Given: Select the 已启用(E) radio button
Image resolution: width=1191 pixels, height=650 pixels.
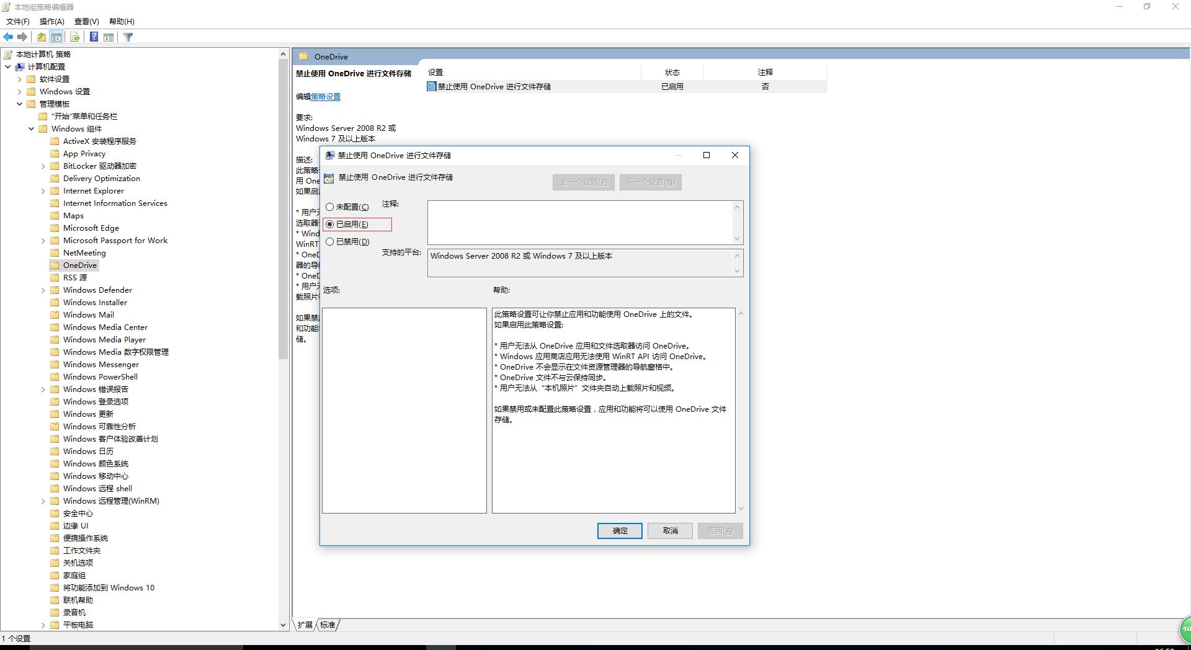Looking at the screenshot, I should (330, 225).
